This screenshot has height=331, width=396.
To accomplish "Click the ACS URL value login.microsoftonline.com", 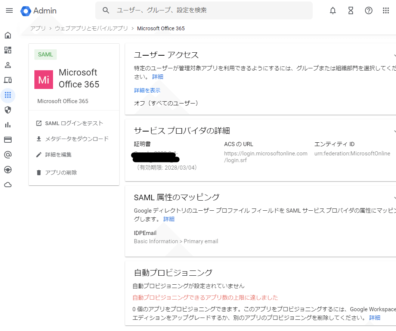I will pos(265,157).
